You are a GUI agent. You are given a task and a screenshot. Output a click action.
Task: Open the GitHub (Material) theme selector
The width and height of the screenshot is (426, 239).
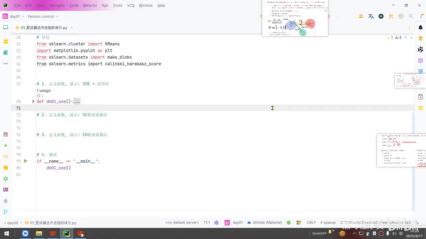(x=264, y=223)
